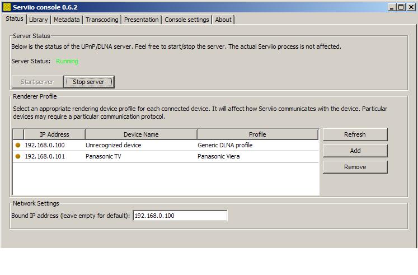
Task: Switch to the Console settings tab
Action: pyautogui.click(x=187, y=20)
